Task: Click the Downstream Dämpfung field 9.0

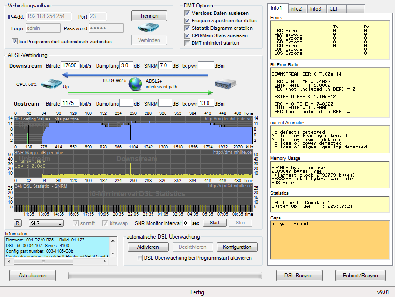Action: tap(126, 65)
